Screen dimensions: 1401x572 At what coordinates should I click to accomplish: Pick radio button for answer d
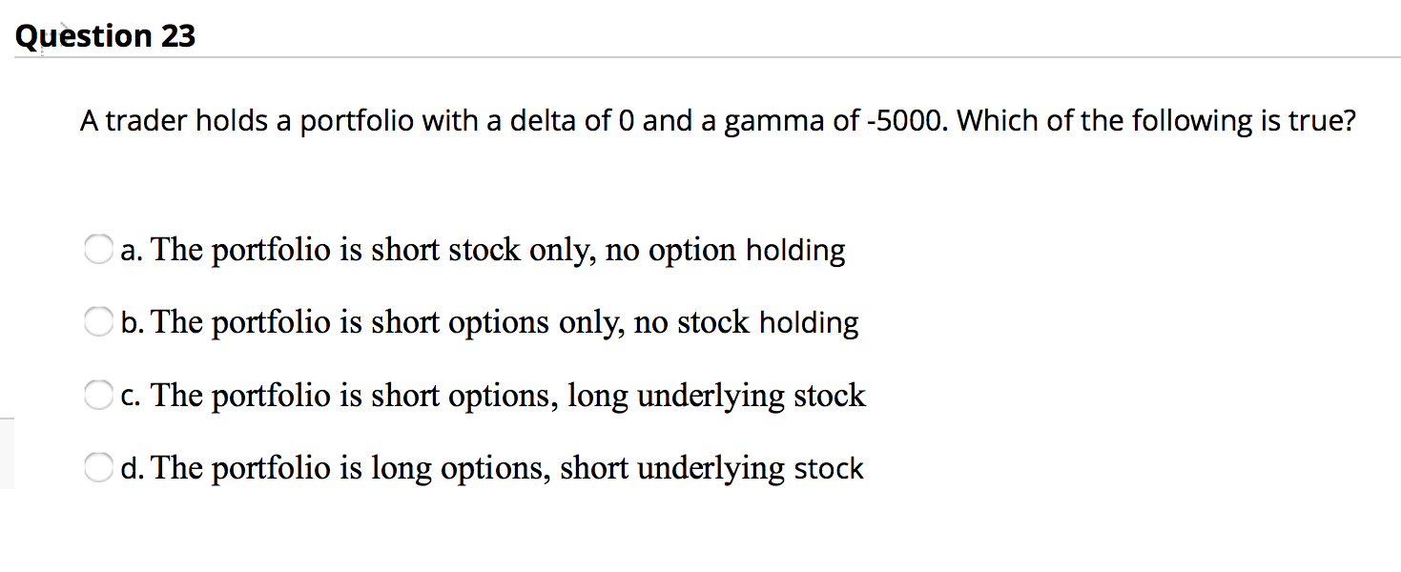(x=97, y=468)
